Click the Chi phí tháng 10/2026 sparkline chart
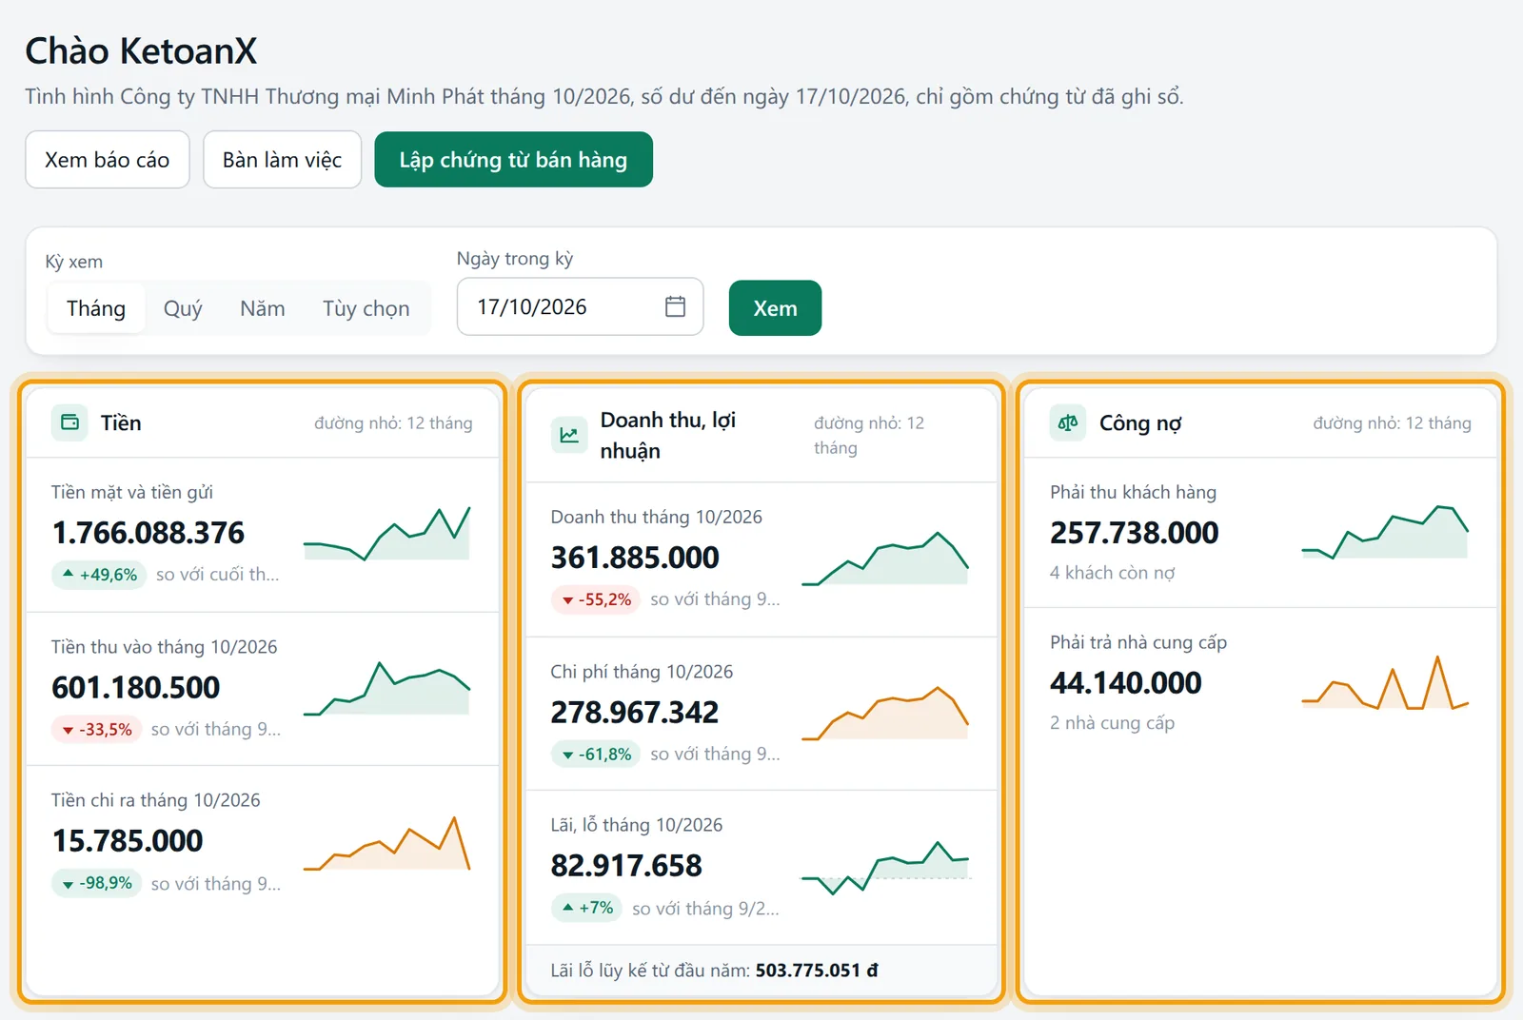1523x1020 pixels. click(x=885, y=713)
